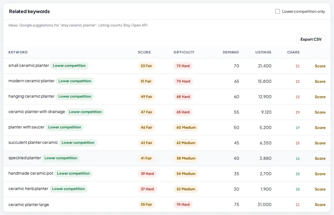Click Score link for succulent planter ceramic
Viewport: 334px width, 215px height.
tap(320, 143)
